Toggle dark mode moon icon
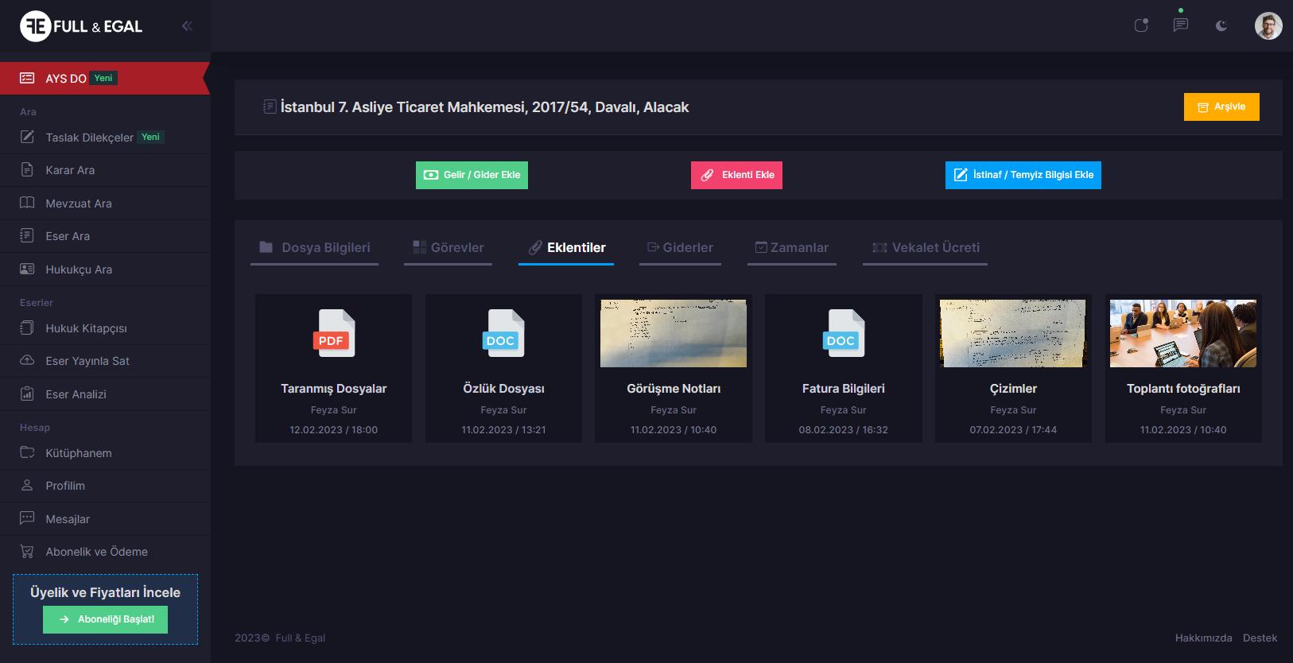This screenshot has width=1293, height=663. point(1221,26)
